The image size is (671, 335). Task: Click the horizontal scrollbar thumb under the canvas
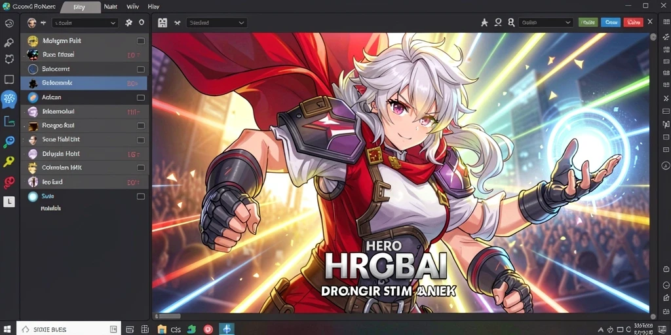(170, 317)
